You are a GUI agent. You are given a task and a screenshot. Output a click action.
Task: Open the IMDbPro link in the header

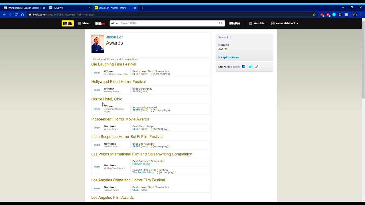[235, 23]
